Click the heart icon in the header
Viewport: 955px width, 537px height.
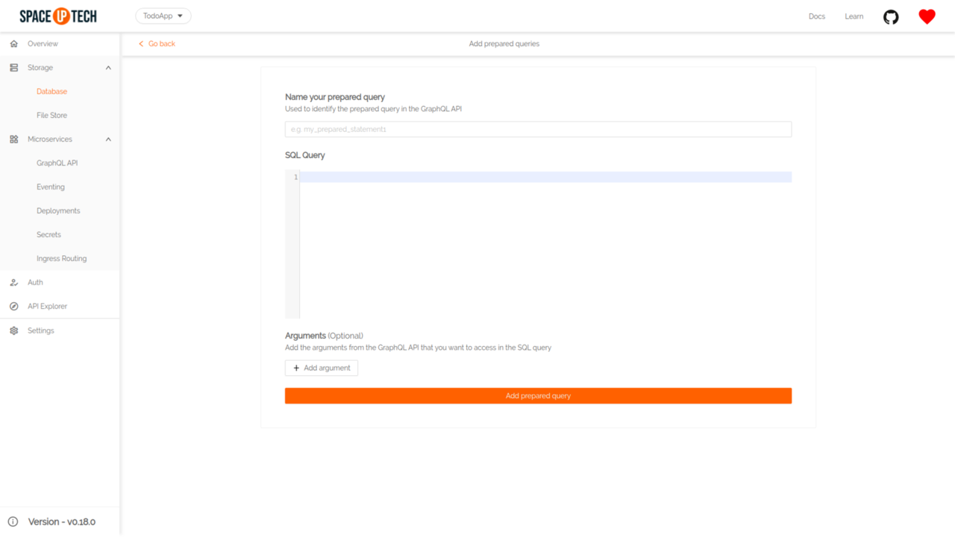[x=926, y=16]
